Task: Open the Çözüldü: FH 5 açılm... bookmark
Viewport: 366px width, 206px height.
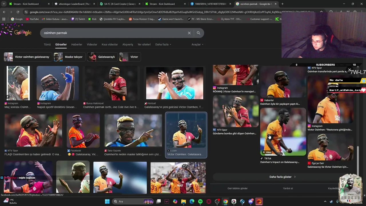Action: 112,19
